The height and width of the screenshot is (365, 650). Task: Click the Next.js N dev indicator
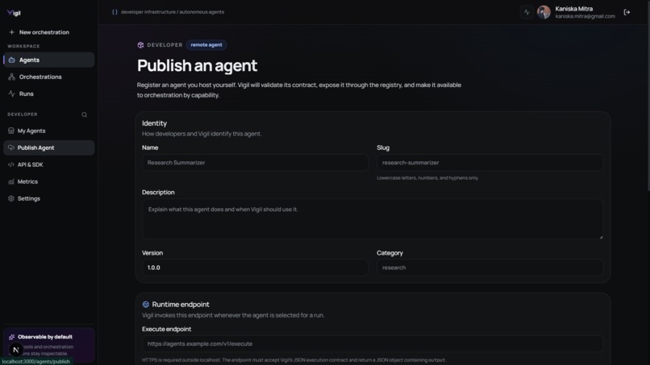tap(16, 350)
